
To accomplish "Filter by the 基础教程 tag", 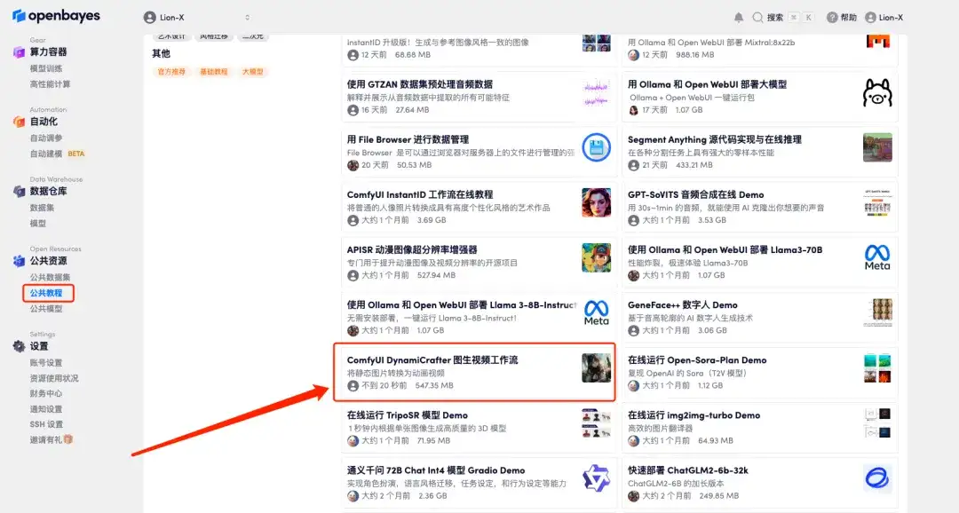I will point(213,72).
